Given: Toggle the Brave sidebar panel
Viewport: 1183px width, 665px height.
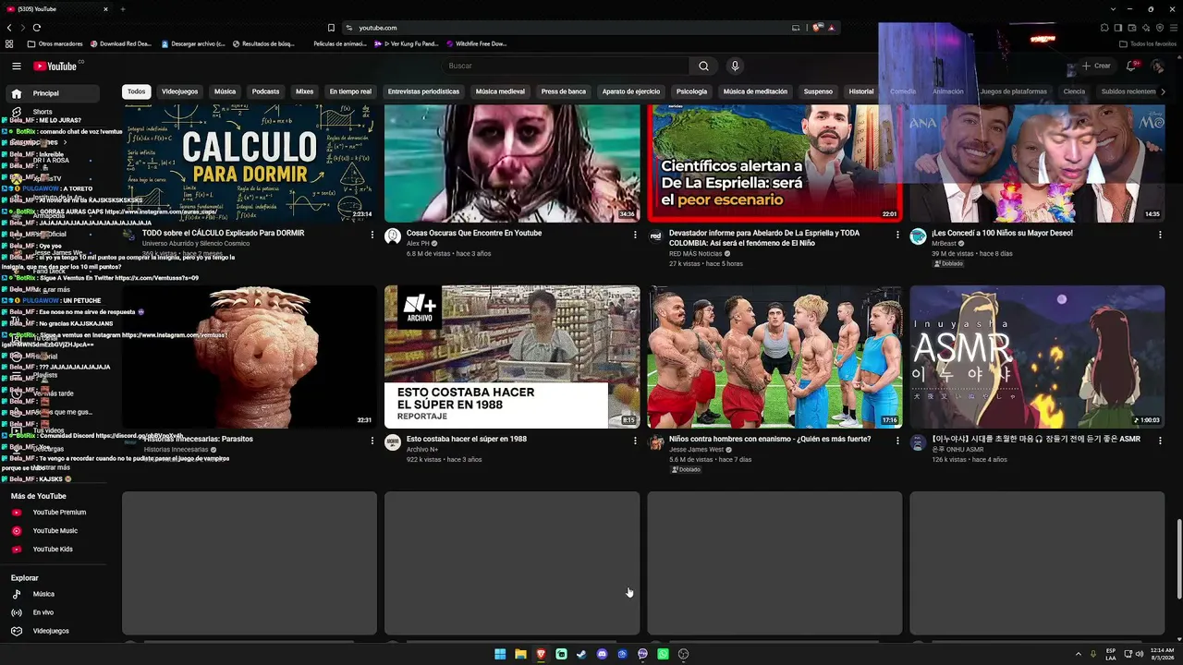Looking at the screenshot, I should [1118, 28].
